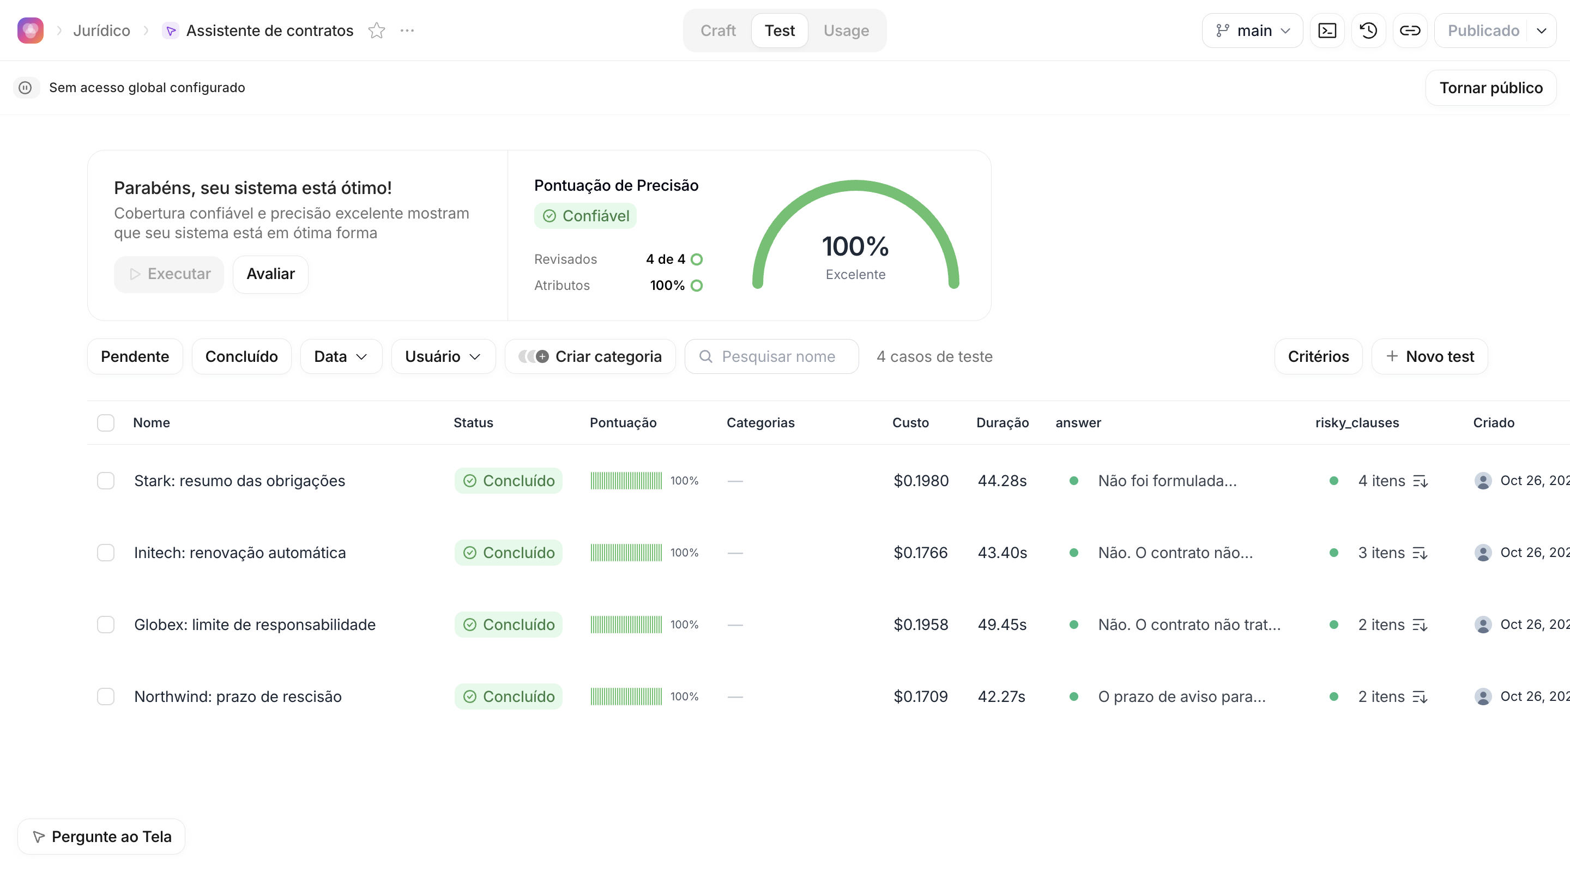
Task: Click the Revisados green status ring
Action: pyautogui.click(x=697, y=259)
